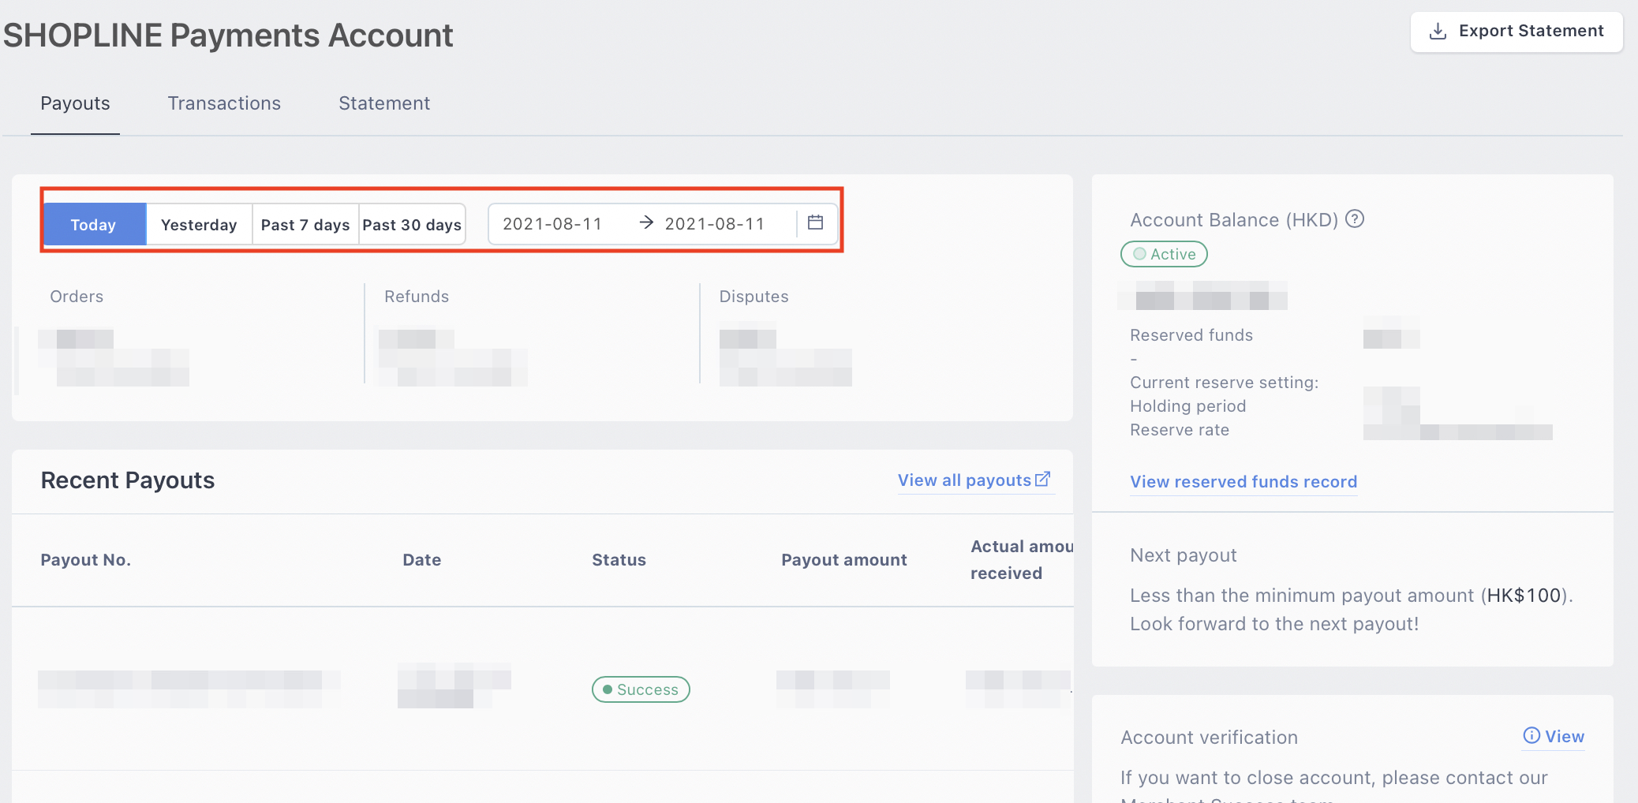Click the info icon next to View
This screenshot has width=1638, height=803.
pyautogui.click(x=1531, y=736)
